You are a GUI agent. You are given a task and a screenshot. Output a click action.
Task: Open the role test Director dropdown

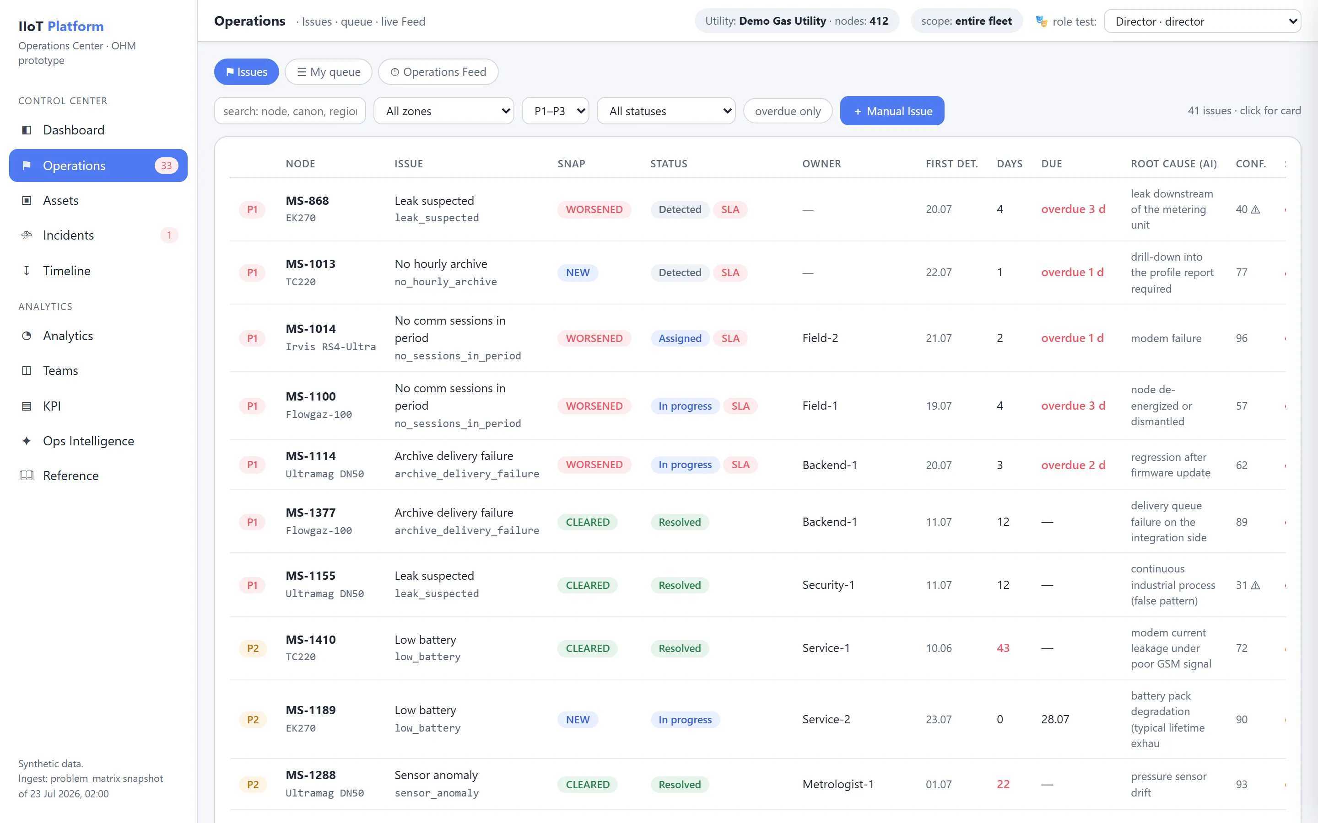[x=1202, y=21]
